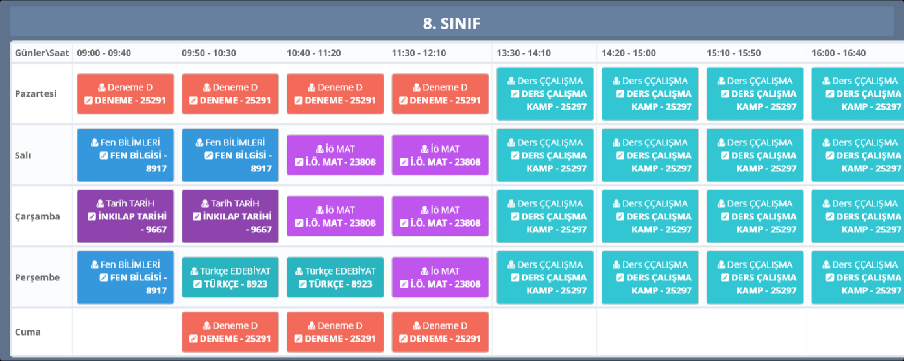Image resolution: width=904 pixels, height=361 pixels.
Task: Click the edit icon in Perşembe 11:30 İ.Ö. MAT cell
Action: [x=404, y=284]
